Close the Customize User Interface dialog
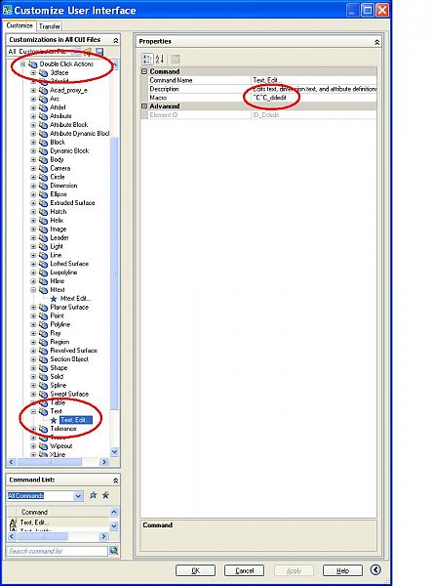 tap(382, 10)
